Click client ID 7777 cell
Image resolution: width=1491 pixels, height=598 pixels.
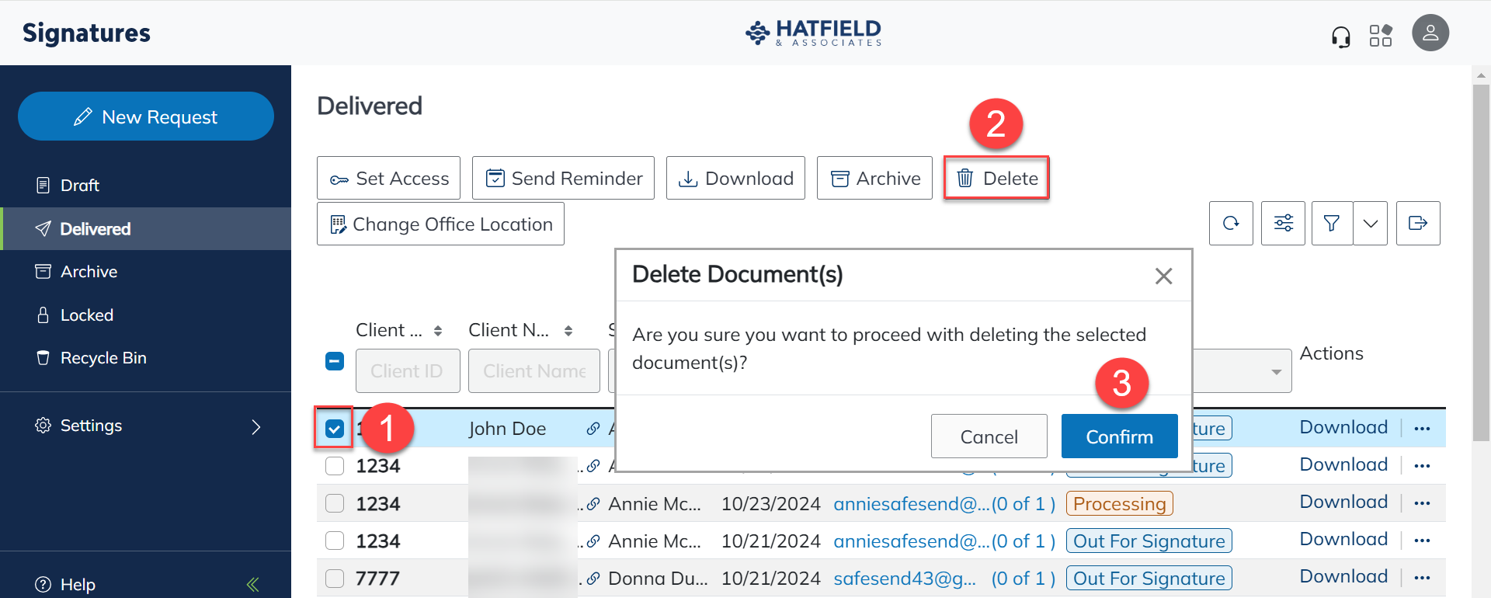[377, 579]
